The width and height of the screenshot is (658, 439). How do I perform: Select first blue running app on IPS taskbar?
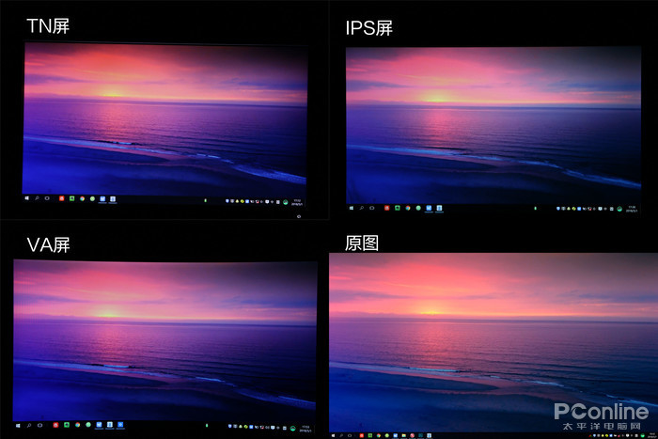click(429, 208)
